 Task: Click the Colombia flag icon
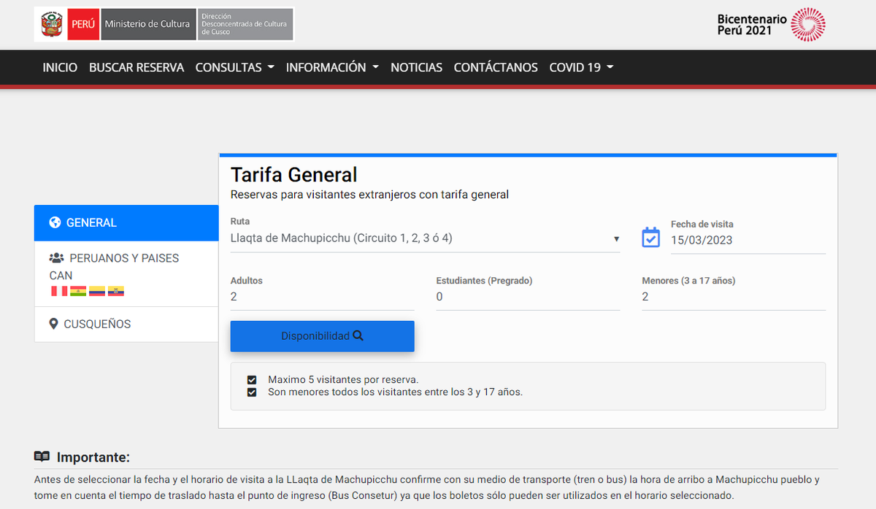pos(97,291)
